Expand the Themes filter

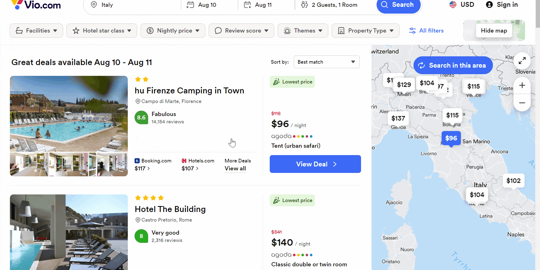point(303,31)
